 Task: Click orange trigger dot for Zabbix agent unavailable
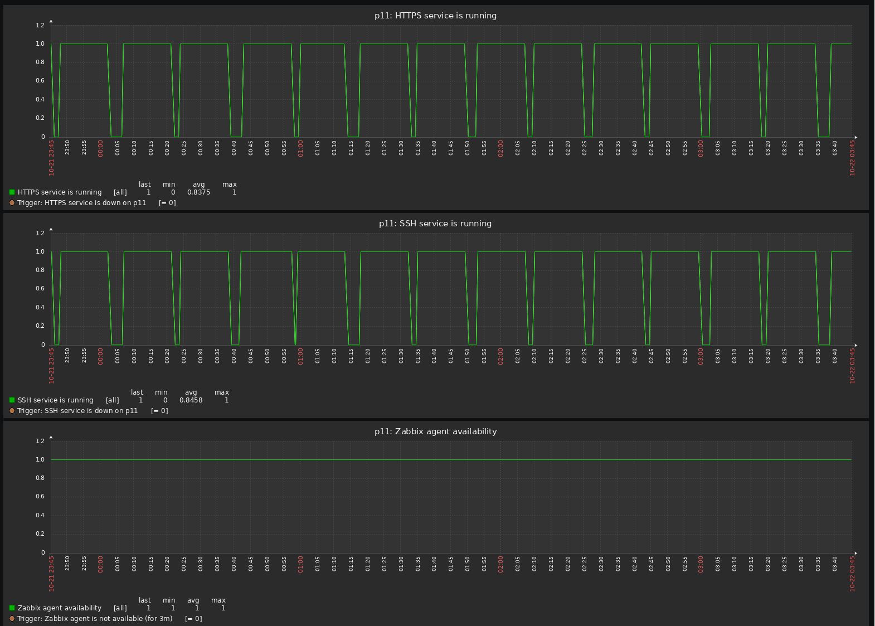click(x=12, y=619)
